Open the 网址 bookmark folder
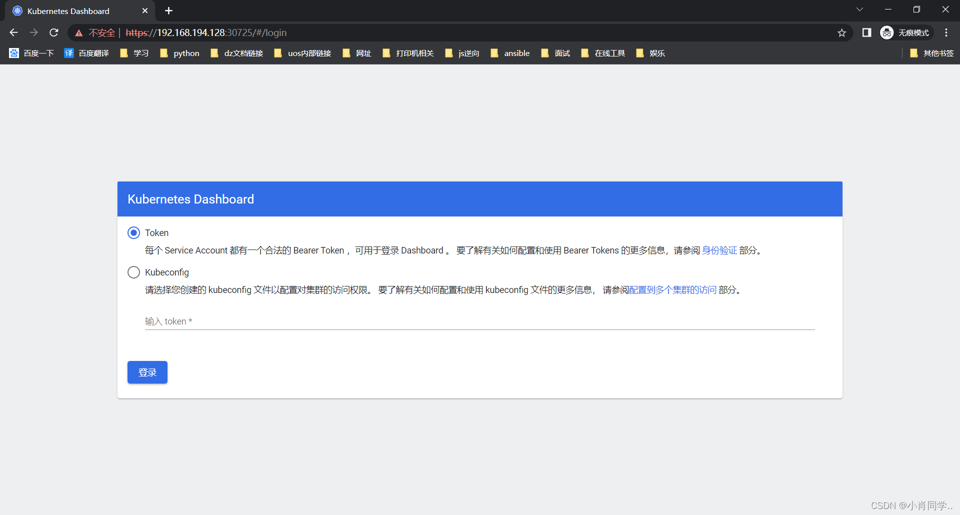The width and height of the screenshot is (960, 515). point(357,53)
